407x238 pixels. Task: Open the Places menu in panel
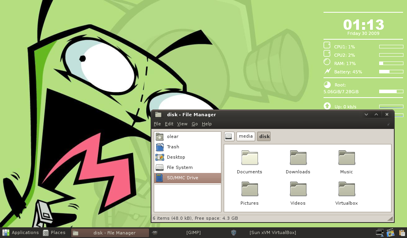click(54, 232)
